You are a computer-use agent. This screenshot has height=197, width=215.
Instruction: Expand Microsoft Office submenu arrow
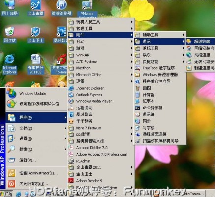click(131, 75)
